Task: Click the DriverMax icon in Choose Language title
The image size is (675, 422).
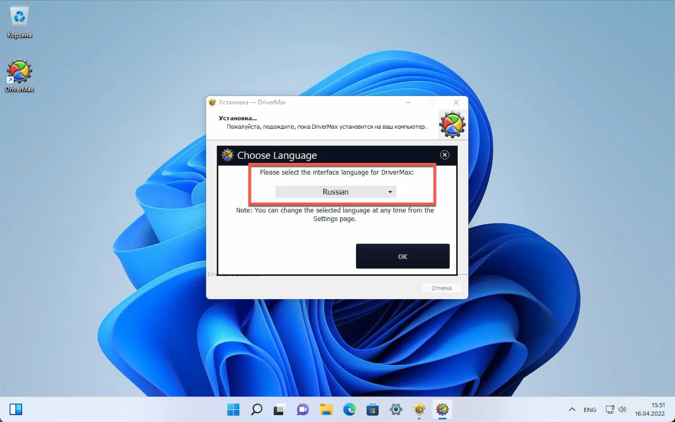Action: tap(228, 155)
